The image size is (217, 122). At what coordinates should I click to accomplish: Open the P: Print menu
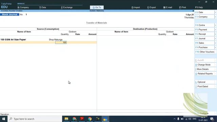click(182, 7)
